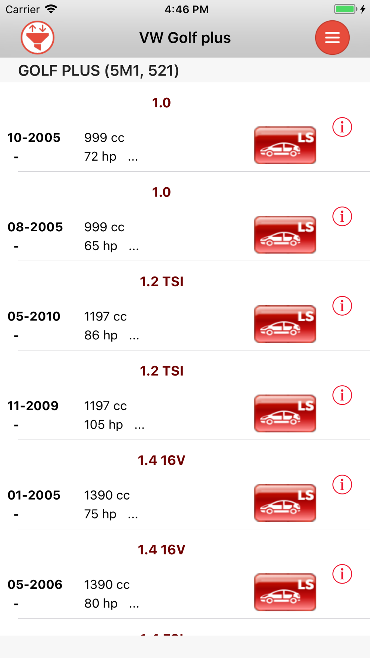Screen dimensions: 370x658
Task: Open the red hamburger menu
Action: click(x=332, y=38)
